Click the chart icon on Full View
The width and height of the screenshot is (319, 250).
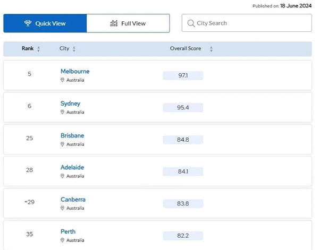coord(114,23)
